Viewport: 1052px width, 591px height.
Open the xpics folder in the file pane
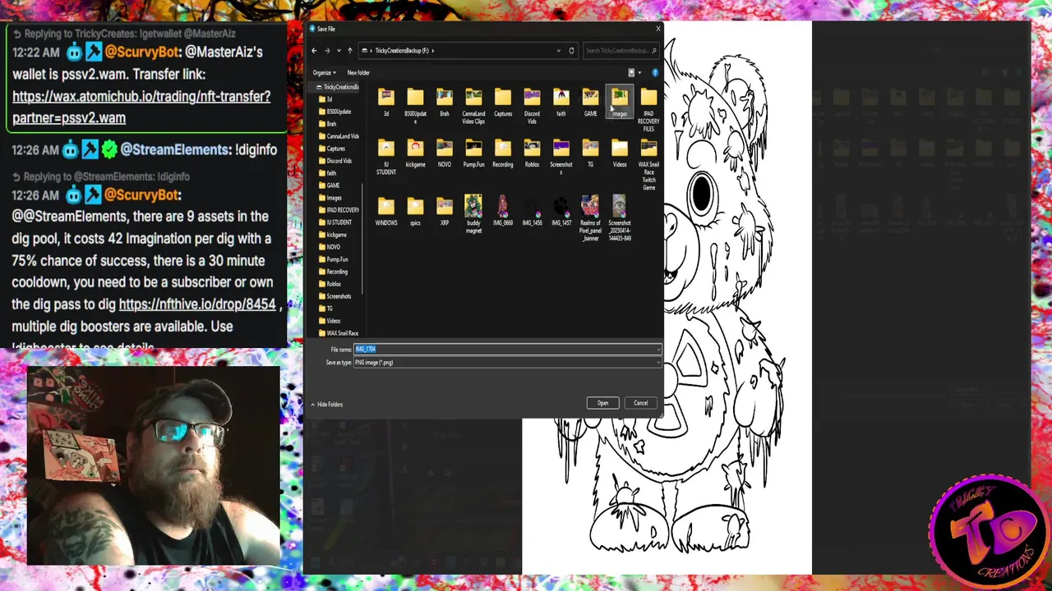tap(415, 211)
